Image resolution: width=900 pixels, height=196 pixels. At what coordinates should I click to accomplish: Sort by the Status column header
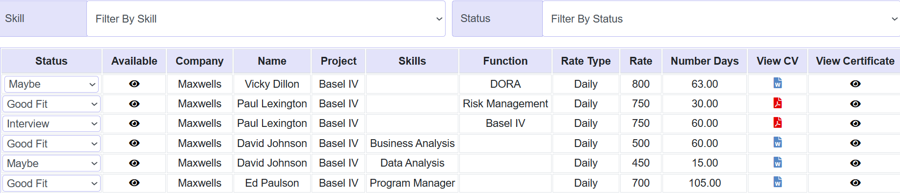coord(52,61)
